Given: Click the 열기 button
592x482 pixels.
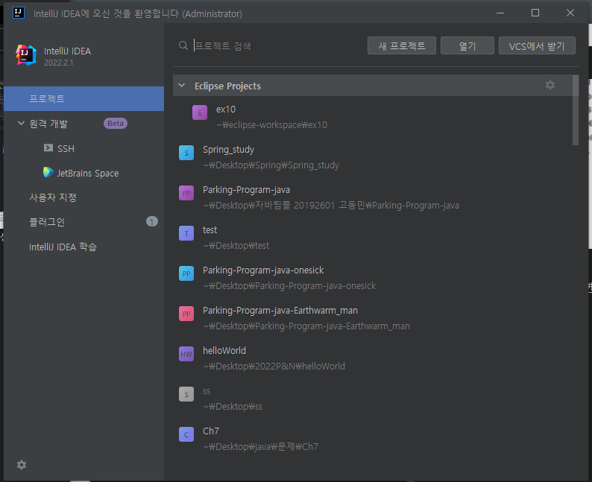Looking at the screenshot, I should [x=467, y=45].
